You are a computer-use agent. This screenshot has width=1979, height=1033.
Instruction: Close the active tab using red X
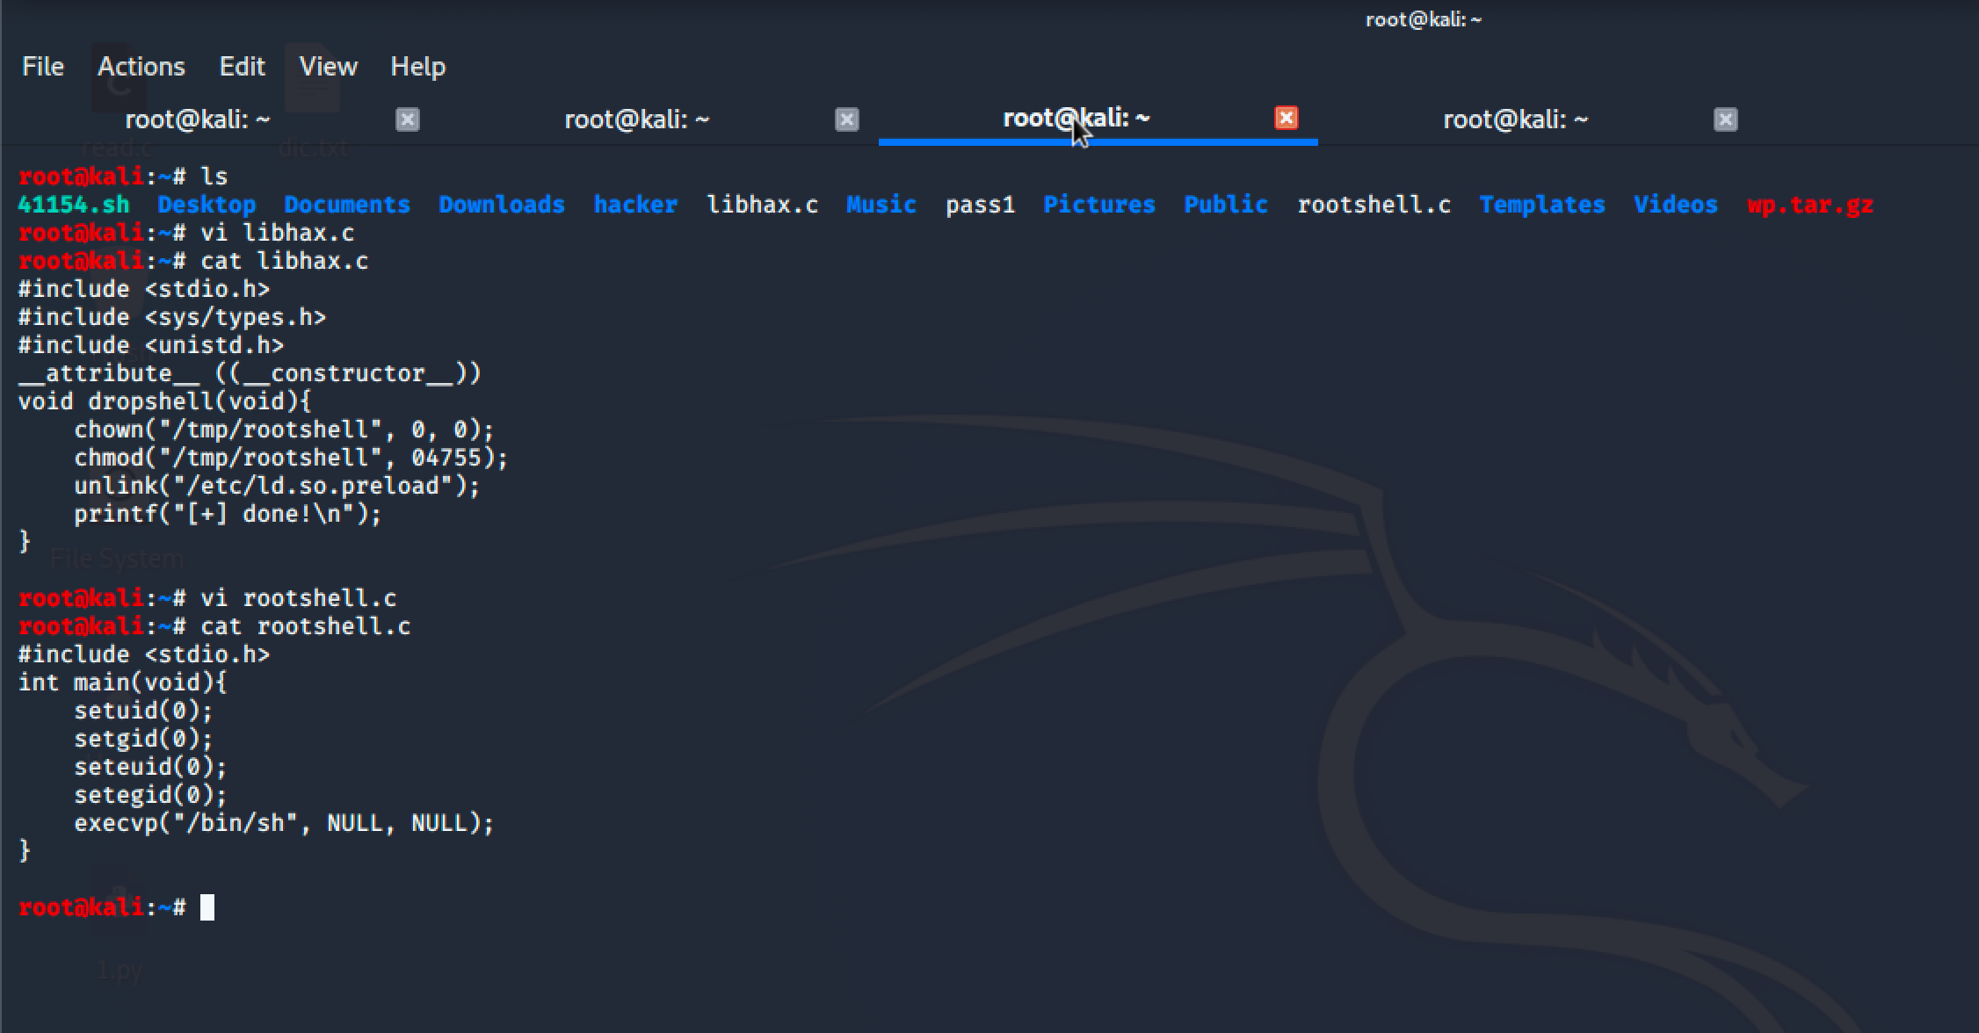[x=1286, y=118]
